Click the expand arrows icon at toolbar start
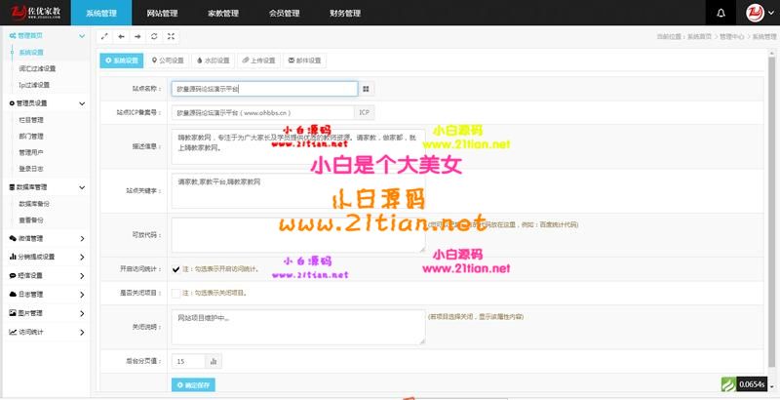 (x=104, y=36)
